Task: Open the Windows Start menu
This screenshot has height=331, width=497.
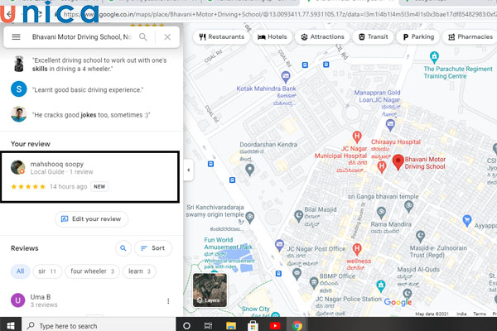Action: (11, 325)
